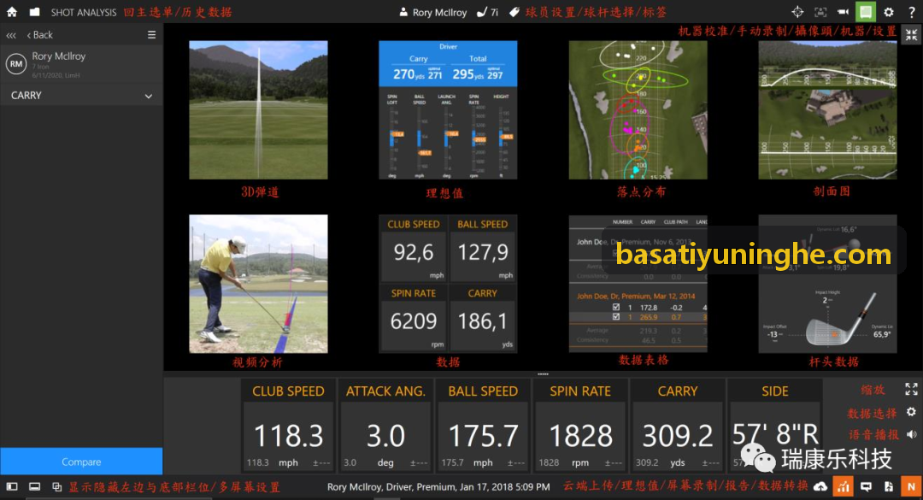Click the Compare button

point(81,462)
